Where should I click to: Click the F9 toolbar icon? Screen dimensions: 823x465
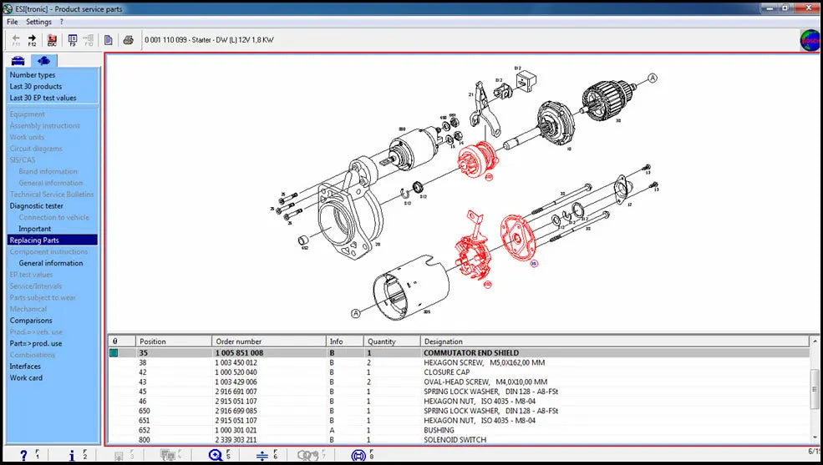pos(73,39)
